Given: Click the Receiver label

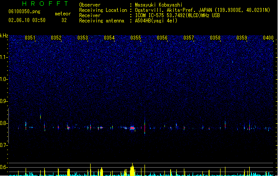Looking at the screenshot, I should tap(90, 15).
